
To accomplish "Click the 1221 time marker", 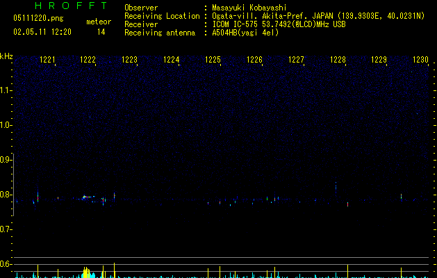I will coord(47,60).
